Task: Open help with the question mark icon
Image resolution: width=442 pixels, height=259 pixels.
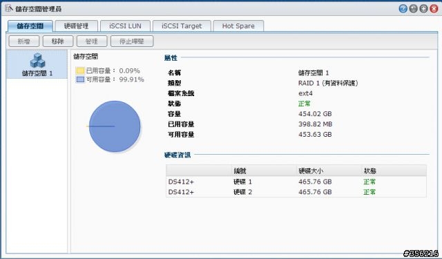Action: pos(403,9)
